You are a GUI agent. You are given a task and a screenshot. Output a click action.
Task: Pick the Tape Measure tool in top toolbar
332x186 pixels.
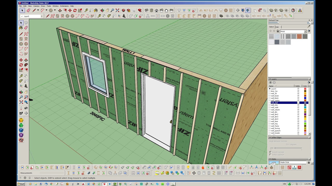click(86, 10)
